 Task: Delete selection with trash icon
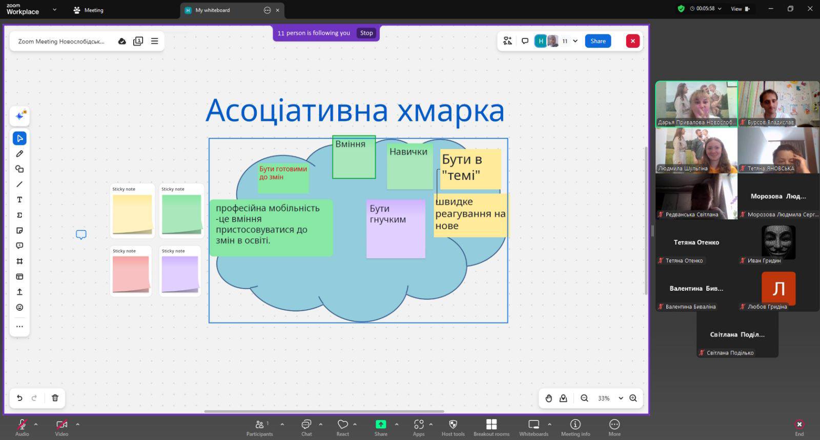(x=55, y=398)
